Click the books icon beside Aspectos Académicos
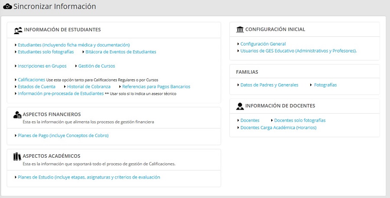The height and width of the screenshot is (198, 390). 17,156
